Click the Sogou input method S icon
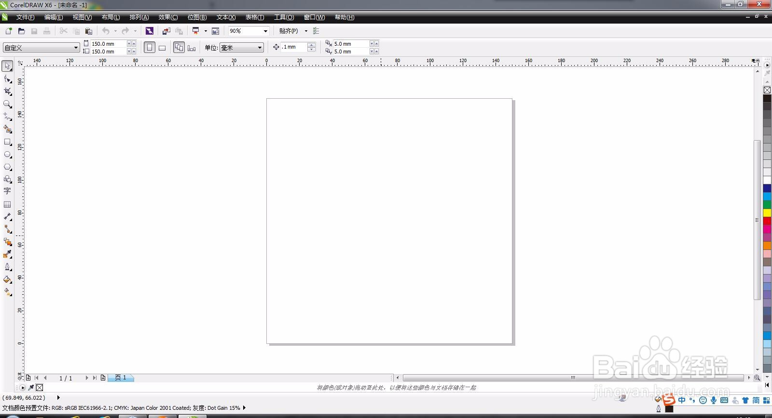 click(x=669, y=400)
